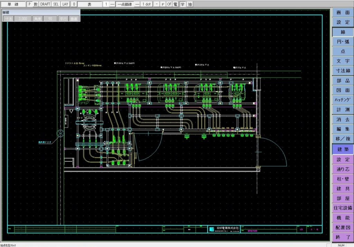Click the 電 electrical button
The height and width of the screenshot is (247, 354).
point(175,4)
